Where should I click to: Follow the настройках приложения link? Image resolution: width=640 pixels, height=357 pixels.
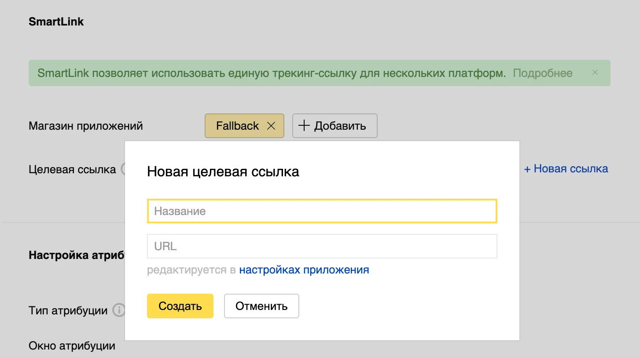coord(304,270)
